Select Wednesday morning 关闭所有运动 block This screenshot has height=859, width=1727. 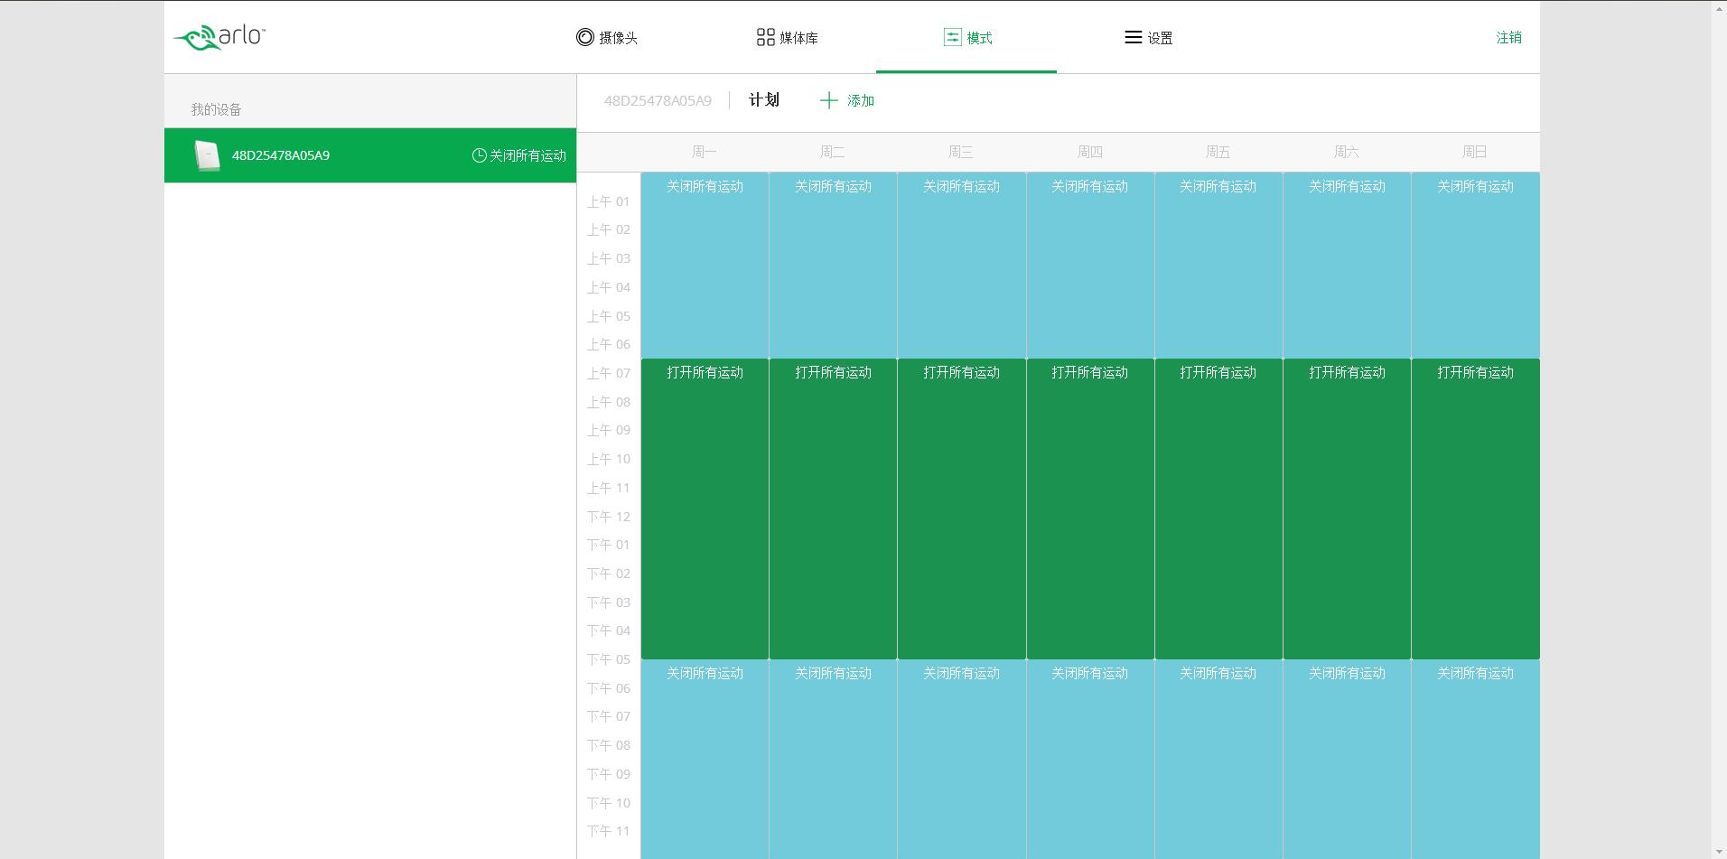click(961, 266)
